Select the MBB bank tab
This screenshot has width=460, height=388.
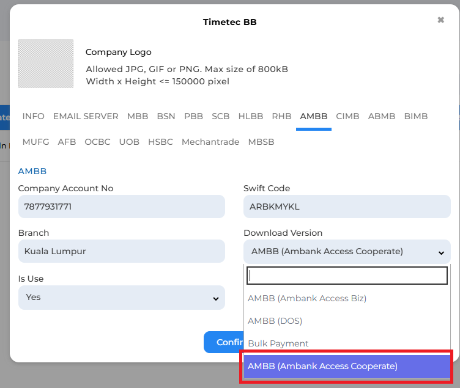[x=138, y=116]
